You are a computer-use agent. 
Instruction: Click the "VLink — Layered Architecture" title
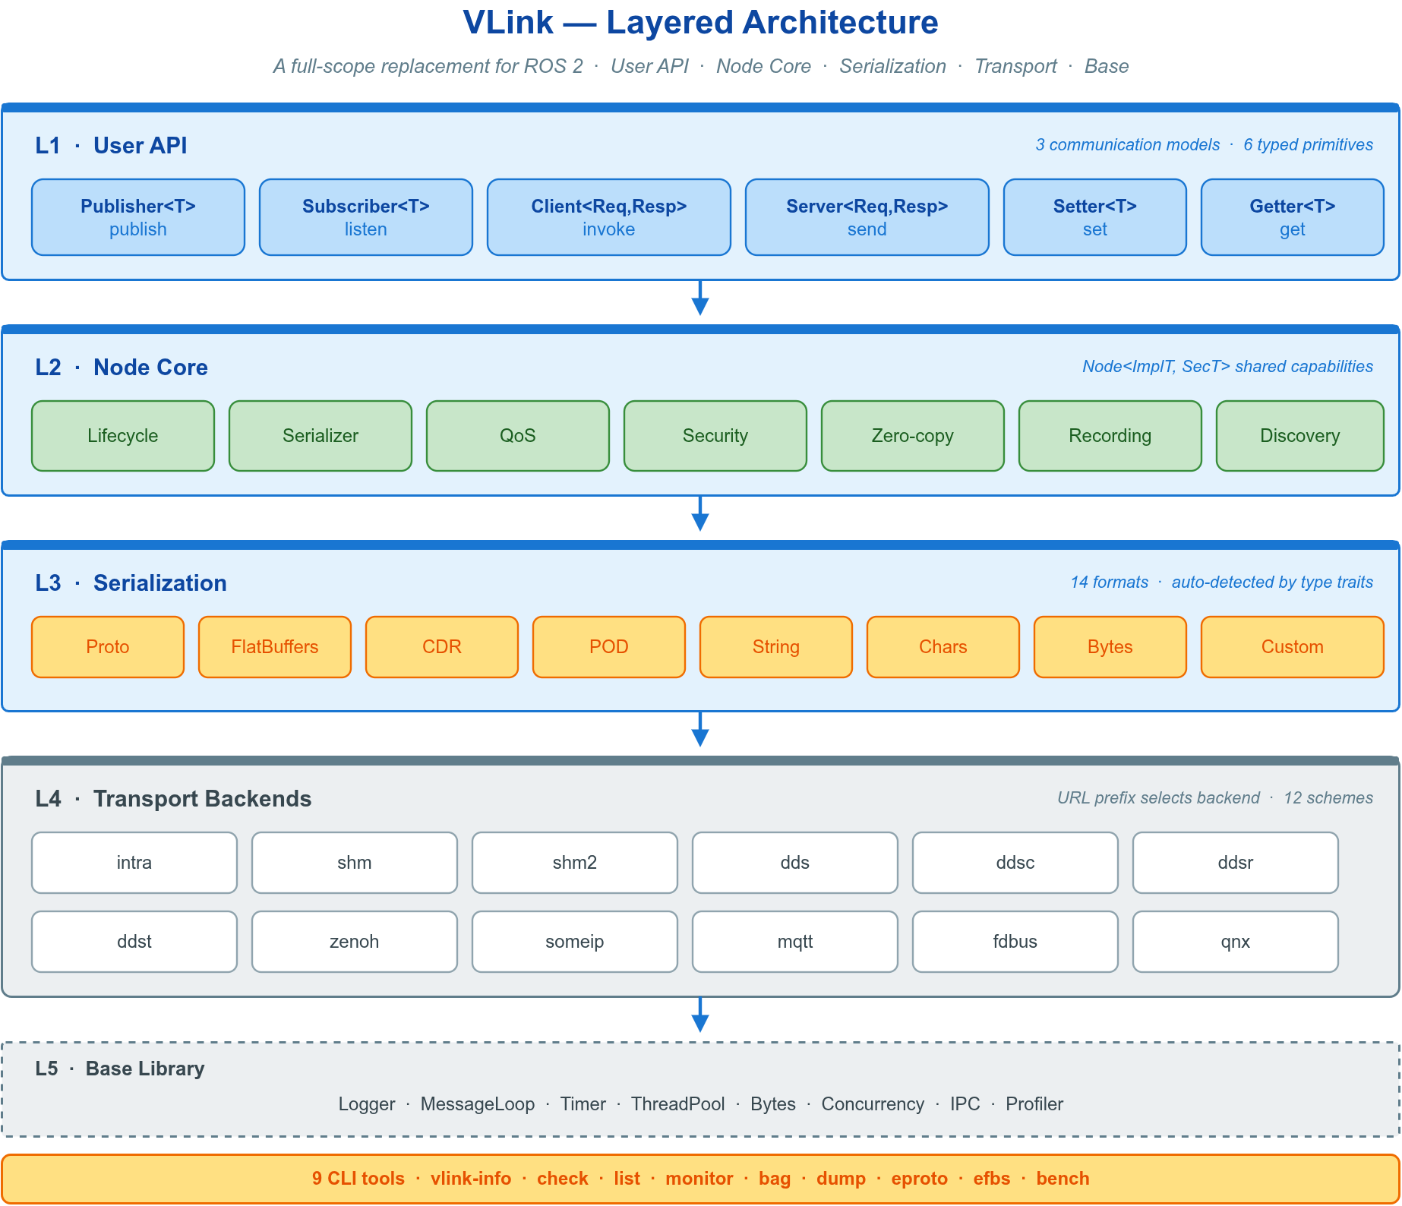[700, 23]
